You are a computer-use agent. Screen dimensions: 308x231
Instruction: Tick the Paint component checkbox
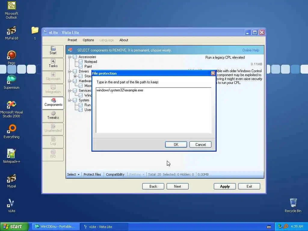coord(81,66)
